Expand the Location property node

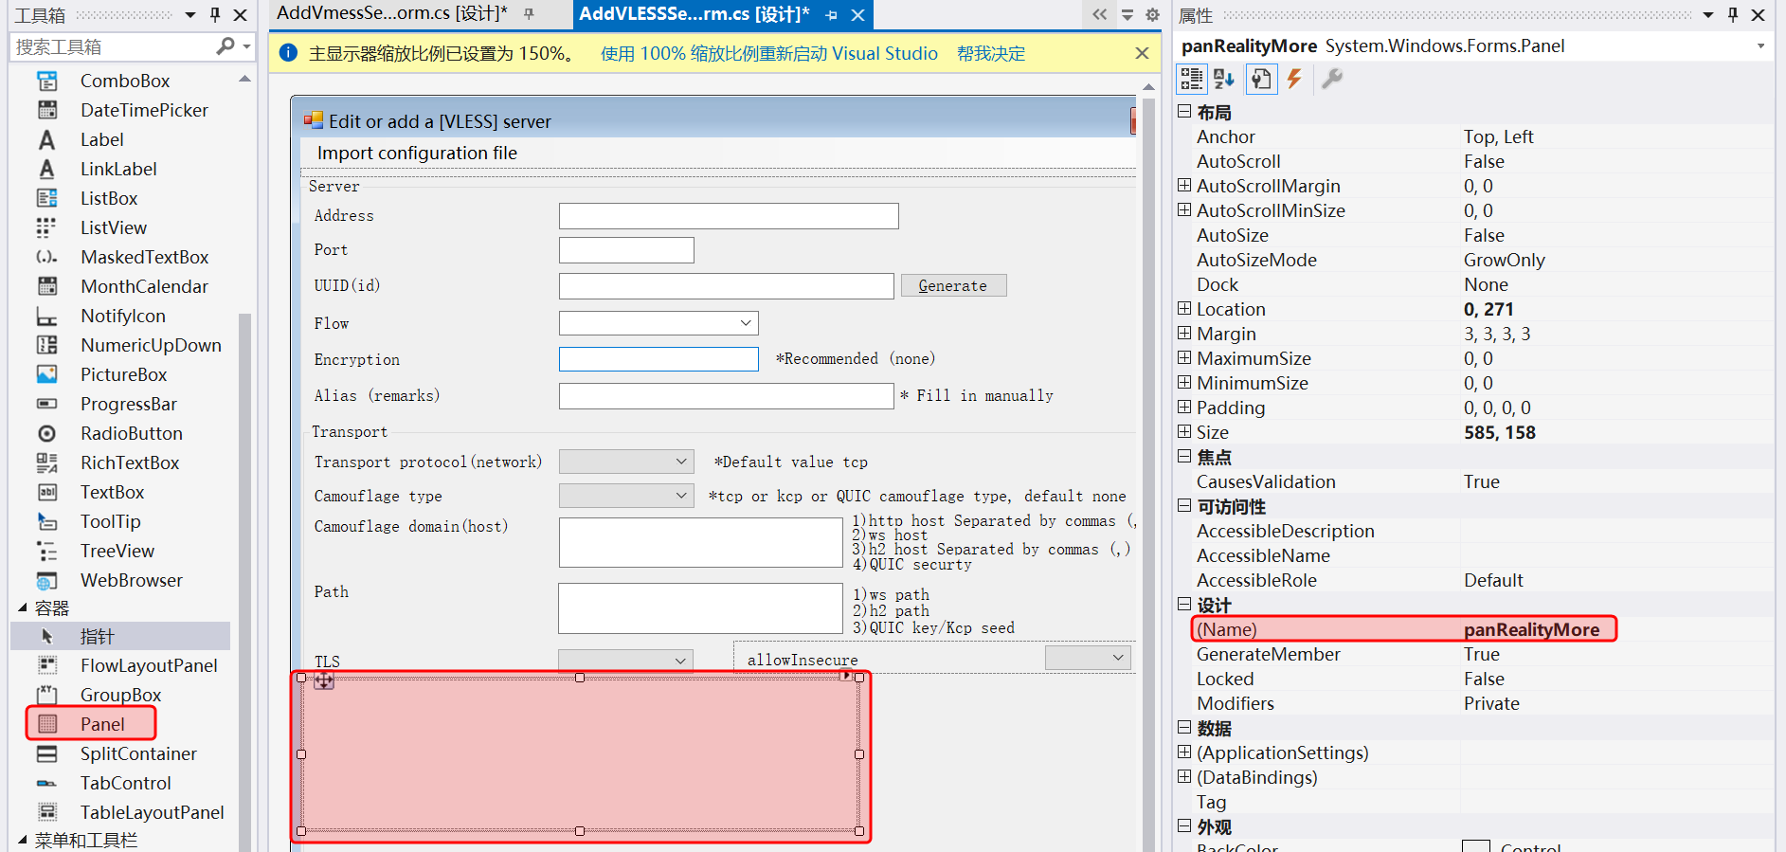1184,309
